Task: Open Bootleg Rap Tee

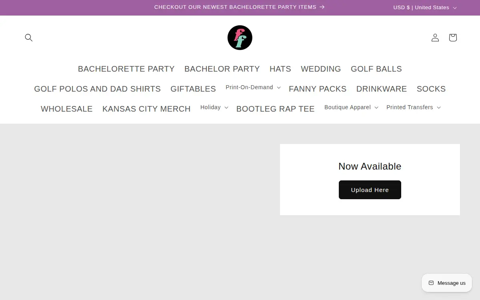Action: [x=276, y=109]
